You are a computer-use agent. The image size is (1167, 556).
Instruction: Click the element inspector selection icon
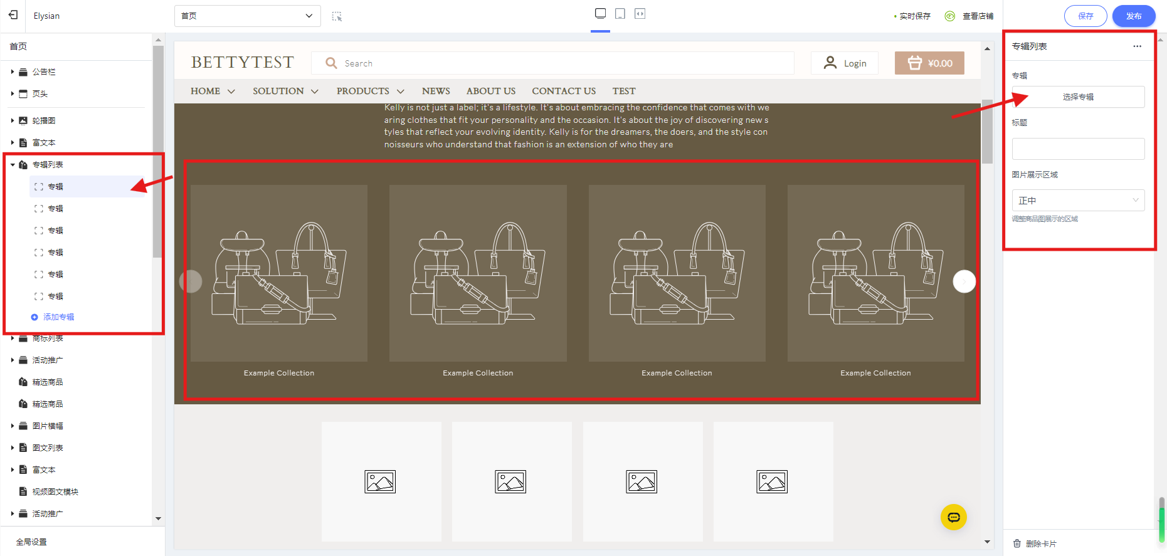click(337, 16)
